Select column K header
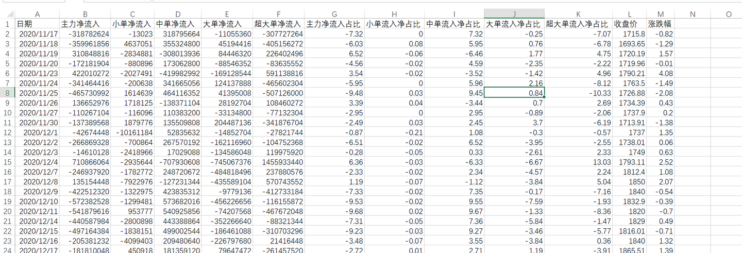 click(x=578, y=14)
